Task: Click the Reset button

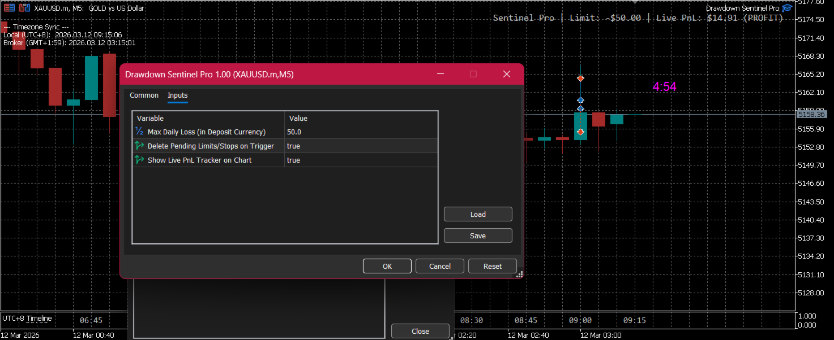Action: pos(493,266)
